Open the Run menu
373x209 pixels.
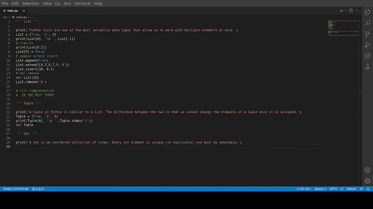tap(67, 3)
